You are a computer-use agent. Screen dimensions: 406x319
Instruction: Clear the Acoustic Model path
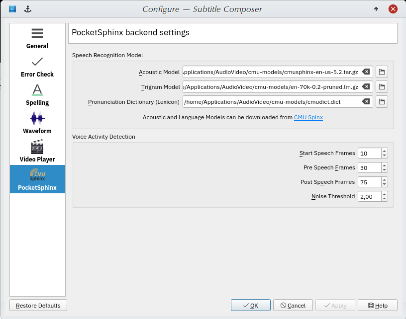tap(366, 72)
